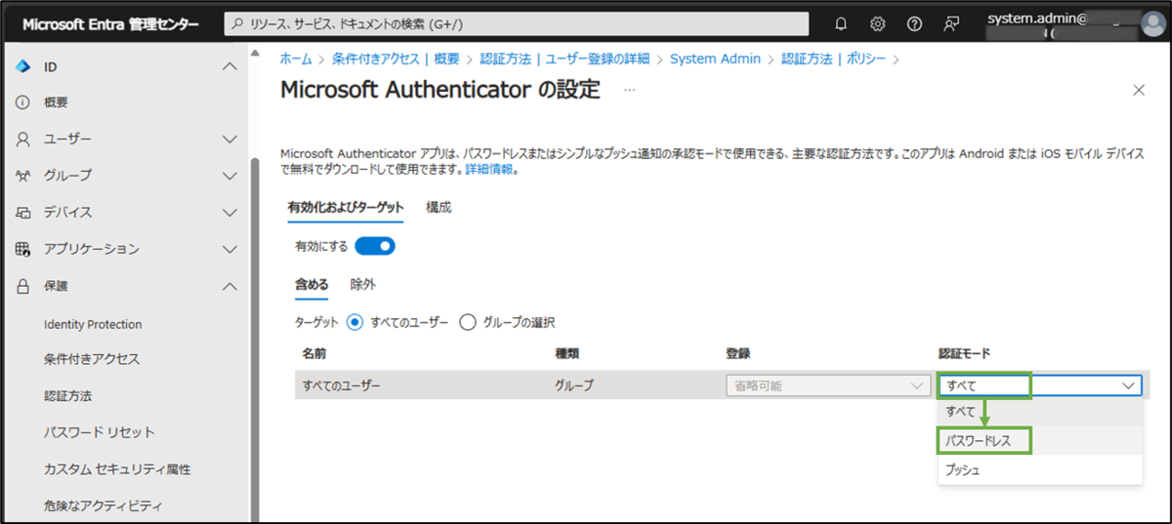
Task: Close the Microsoft Authenticator settings pane
Action: (1138, 90)
